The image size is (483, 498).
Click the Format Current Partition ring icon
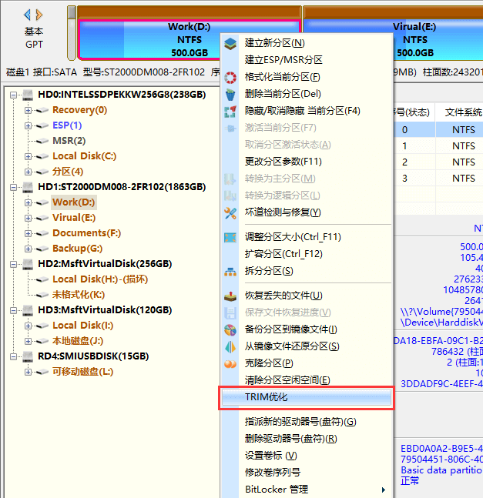tap(230, 77)
